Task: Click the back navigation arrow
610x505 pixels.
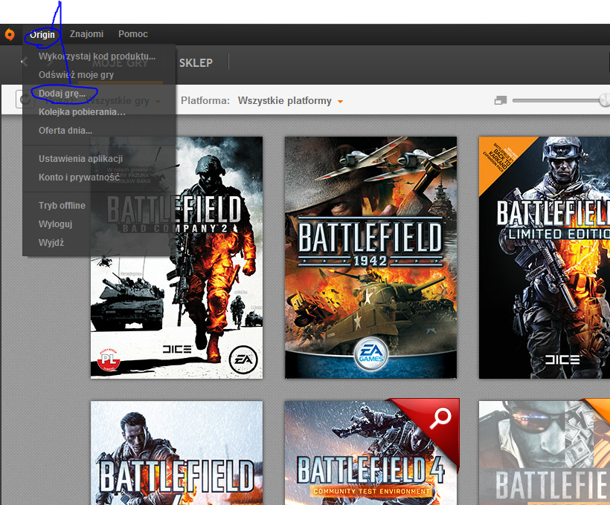Action: pyautogui.click(x=25, y=62)
